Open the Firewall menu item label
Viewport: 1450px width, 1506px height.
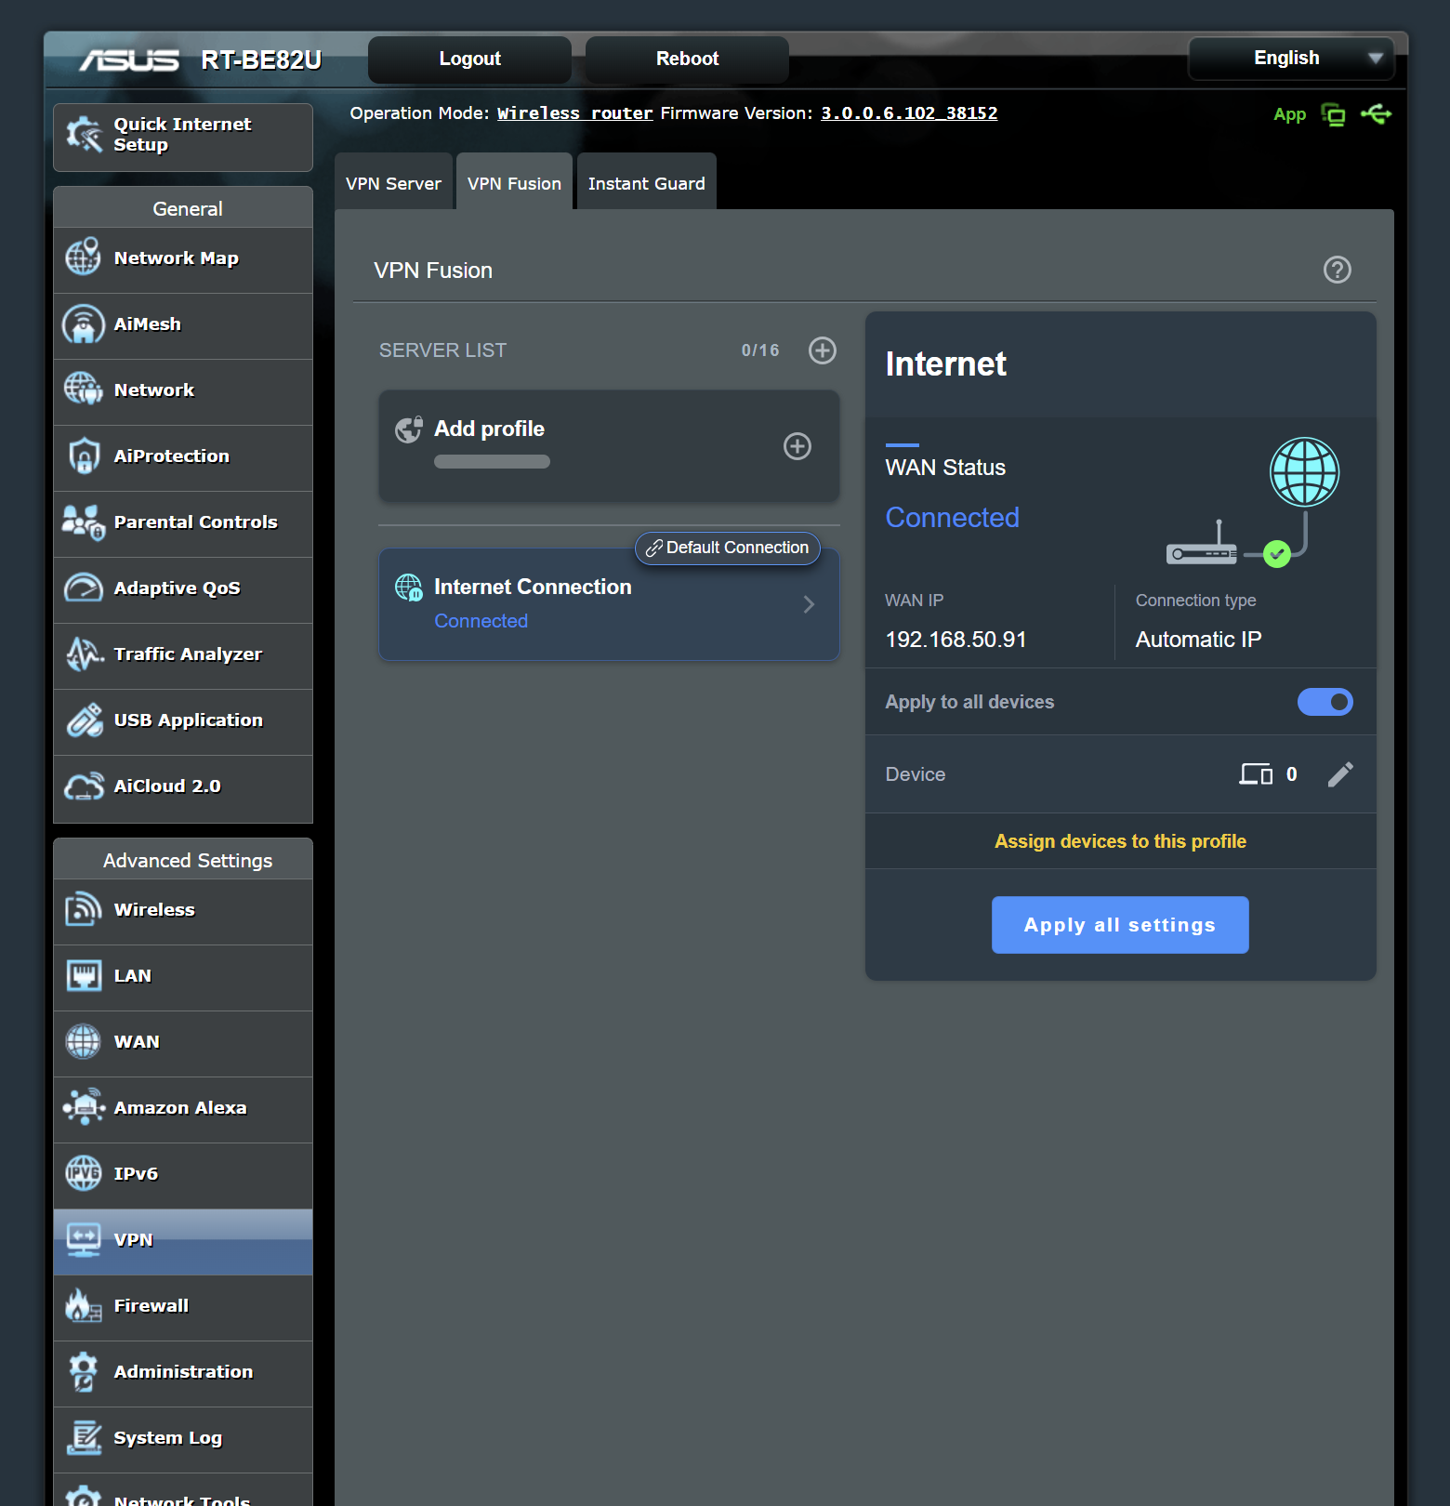coord(152,1305)
